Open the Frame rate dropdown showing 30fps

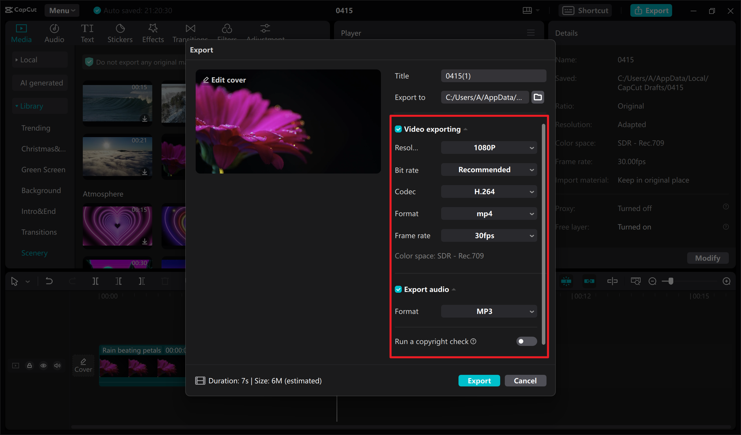coord(489,235)
